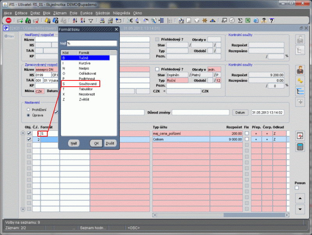
Task: Open the Nástroje menu
Action: (x=103, y=13)
